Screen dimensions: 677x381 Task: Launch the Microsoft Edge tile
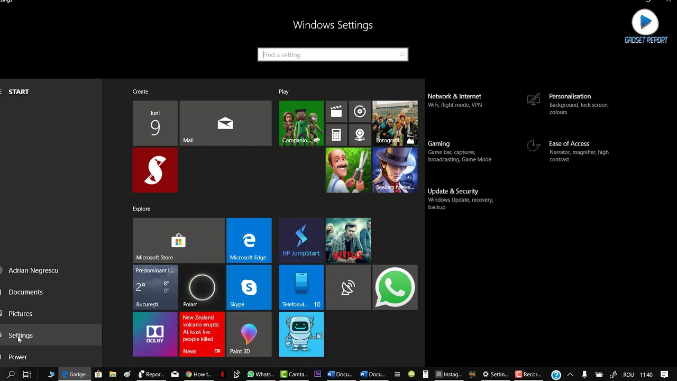click(249, 240)
